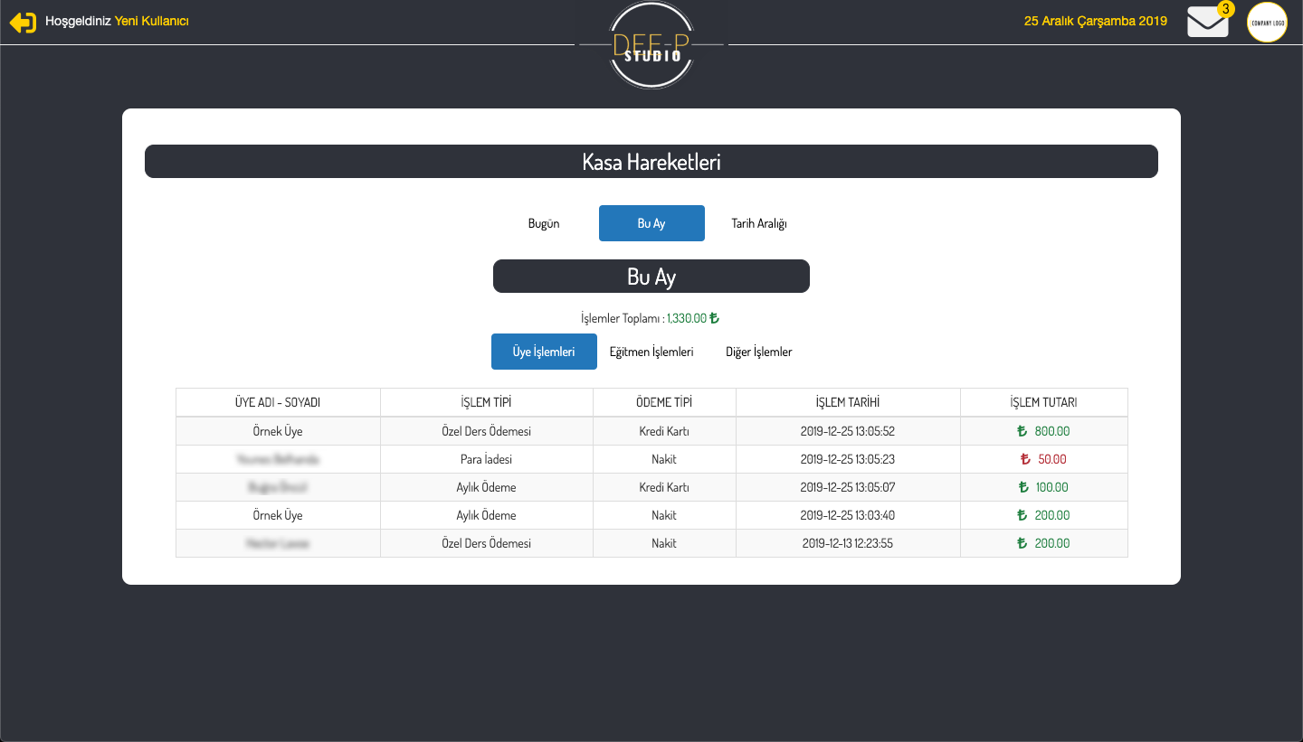
Task: Click the notification badge showing 3
Action: pos(1225,9)
